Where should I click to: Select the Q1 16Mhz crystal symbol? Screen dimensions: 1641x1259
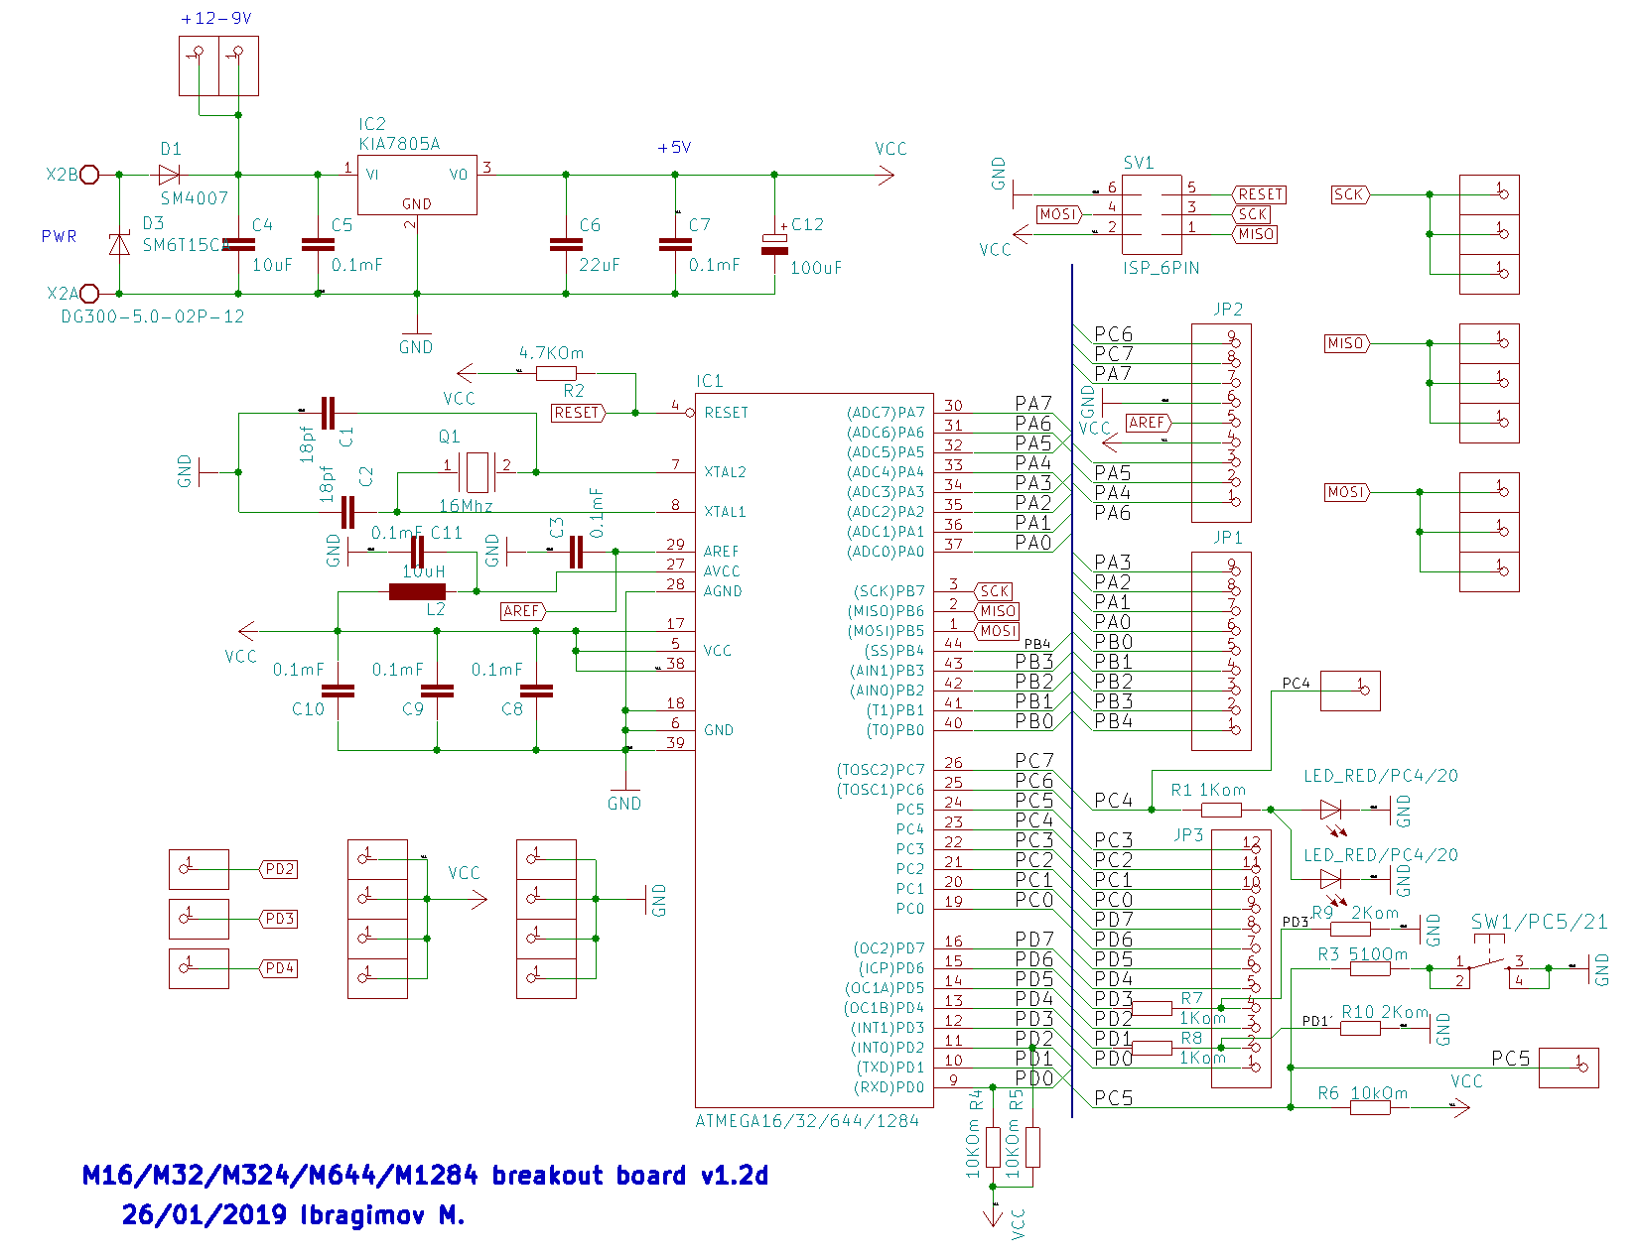point(477,471)
